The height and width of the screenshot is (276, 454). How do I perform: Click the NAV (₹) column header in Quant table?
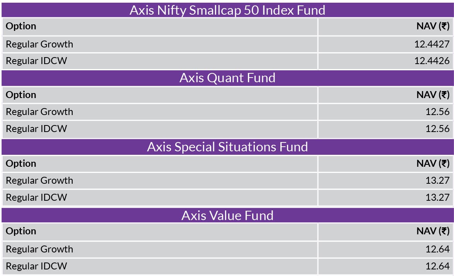[433, 95]
